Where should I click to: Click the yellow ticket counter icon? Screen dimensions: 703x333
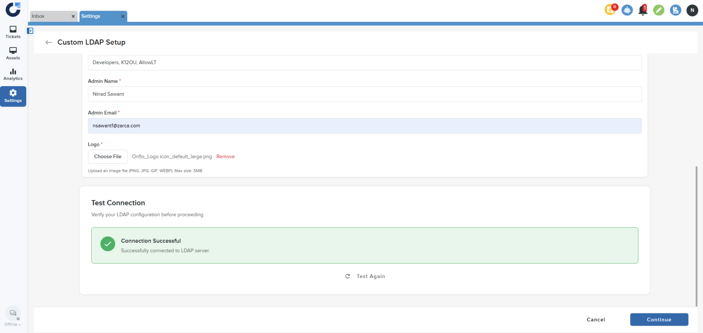(x=610, y=10)
